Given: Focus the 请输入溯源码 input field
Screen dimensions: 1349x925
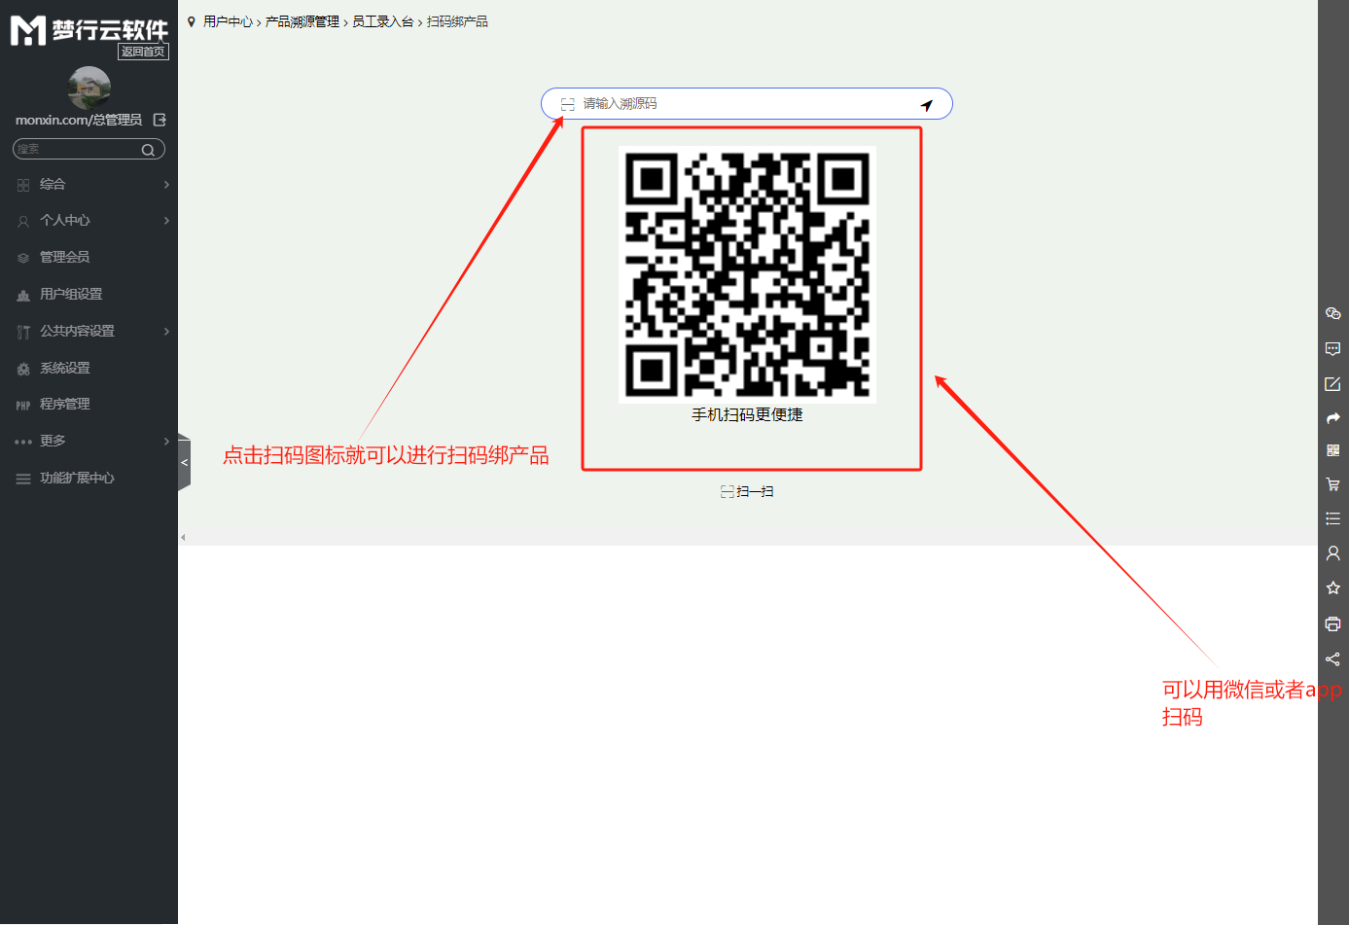Looking at the screenshot, I should pos(747,104).
